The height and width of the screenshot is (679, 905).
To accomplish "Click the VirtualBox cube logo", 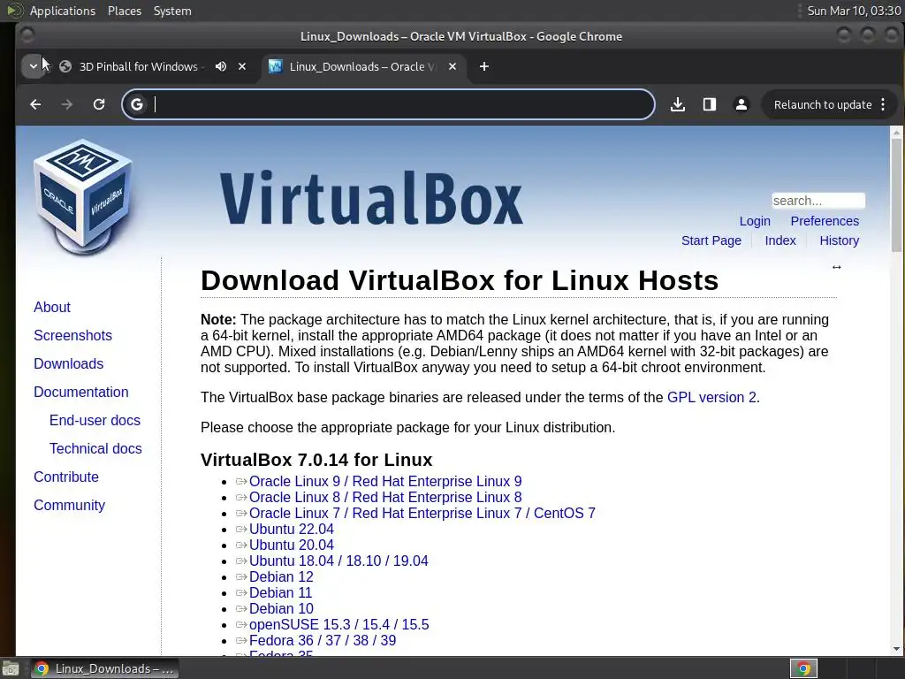I will pos(84,196).
